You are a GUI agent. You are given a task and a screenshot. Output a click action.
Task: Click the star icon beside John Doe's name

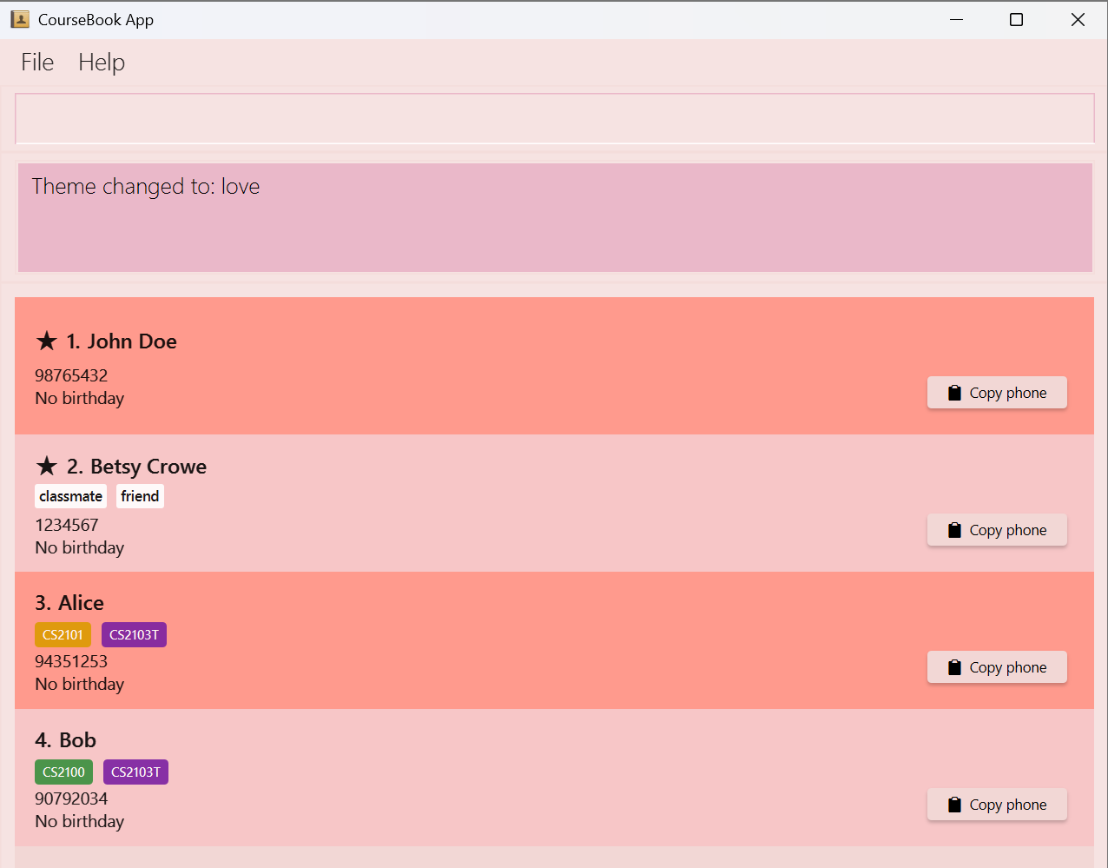click(46, 341)
